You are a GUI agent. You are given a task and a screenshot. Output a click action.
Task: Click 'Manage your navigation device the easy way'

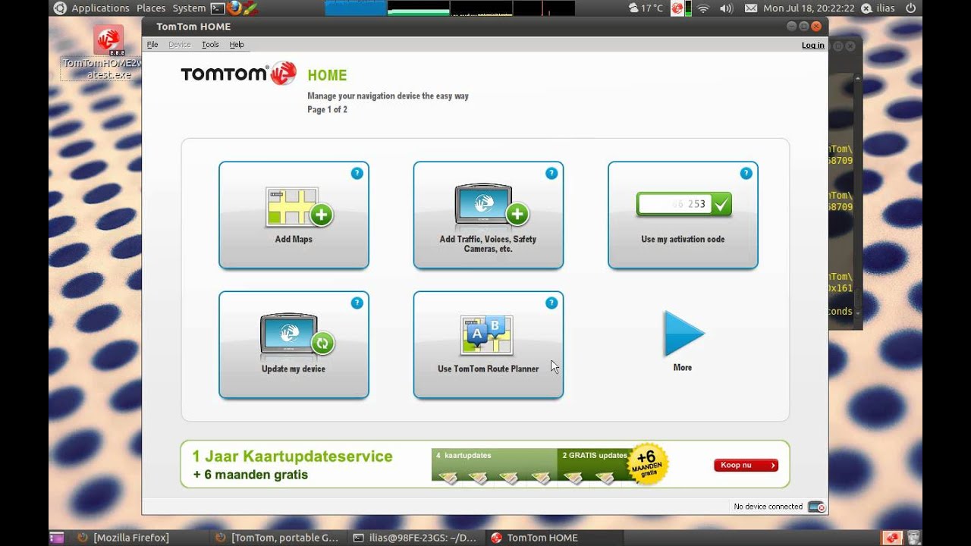pos(388,96)
